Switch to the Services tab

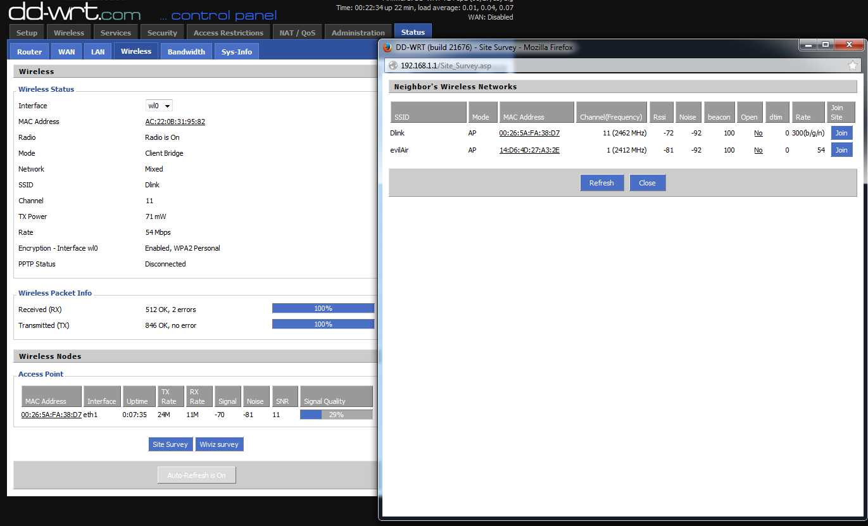click(116, 33)
